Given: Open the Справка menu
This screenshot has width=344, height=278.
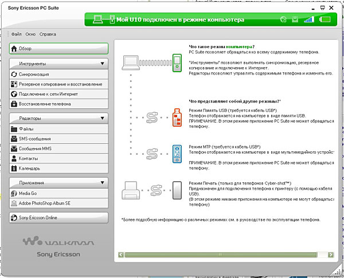Looking at the screenshot, I should click(x=48, y=34).
